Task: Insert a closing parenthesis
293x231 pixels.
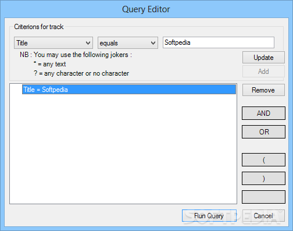Action: pyautogui.click(x=263, y=179)
